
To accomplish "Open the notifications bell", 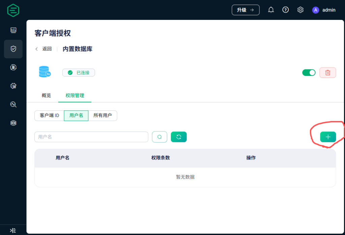I will coord(271,10).
